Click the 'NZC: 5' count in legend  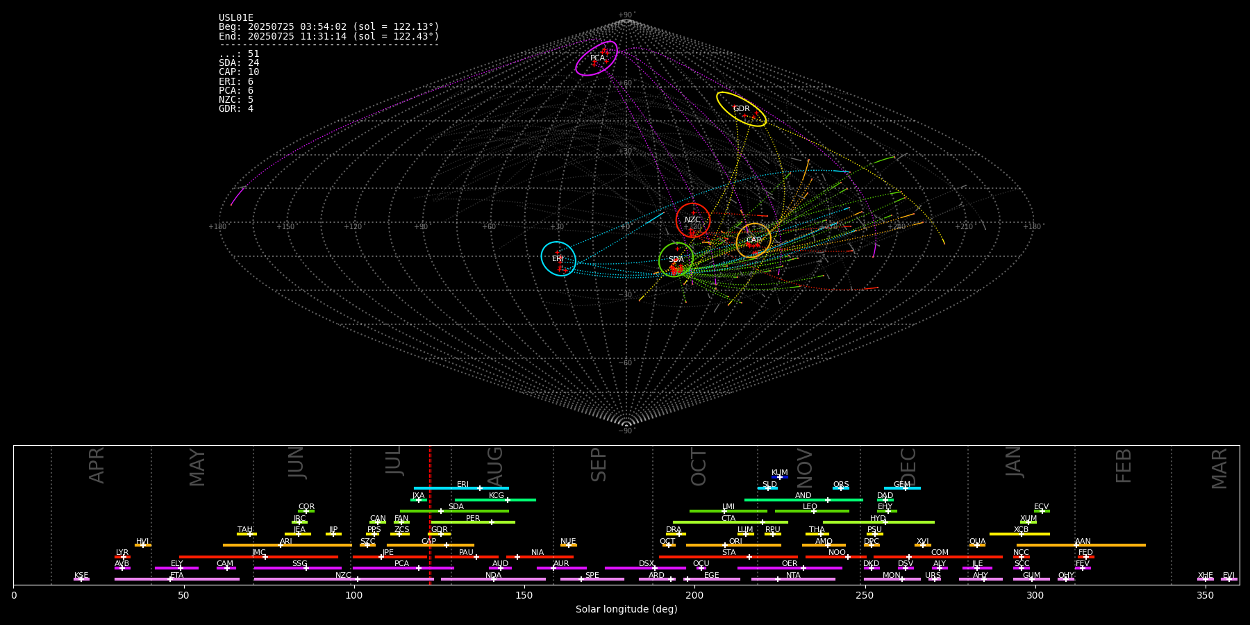(236, 99)
